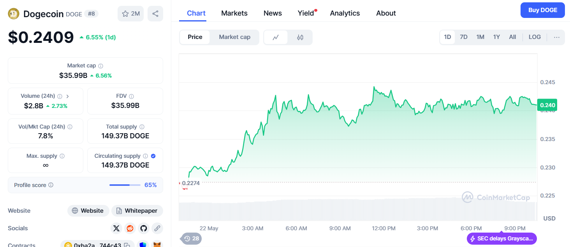Viewport: 570px width, 247px height.
Task: Click the 0.230 price axis label
Action: tap(547, 168)
